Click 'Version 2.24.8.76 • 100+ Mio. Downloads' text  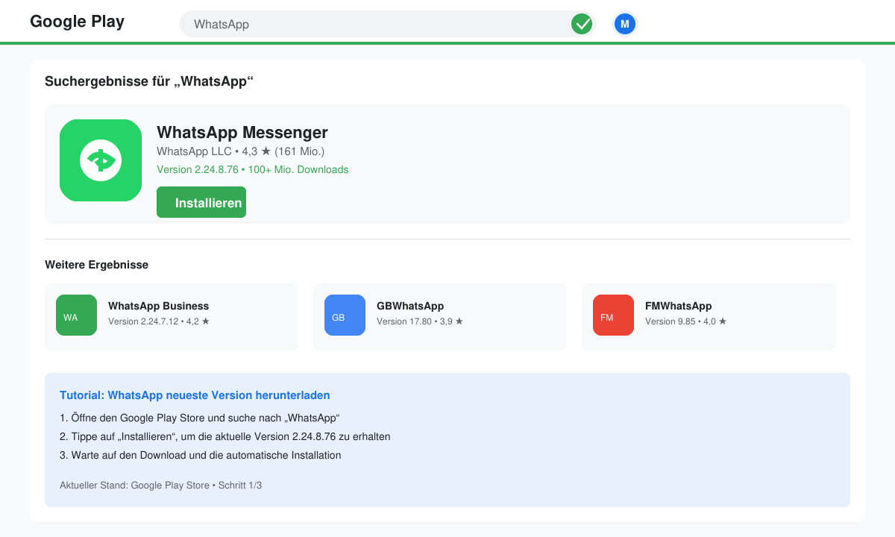click(x=253, y=169)
